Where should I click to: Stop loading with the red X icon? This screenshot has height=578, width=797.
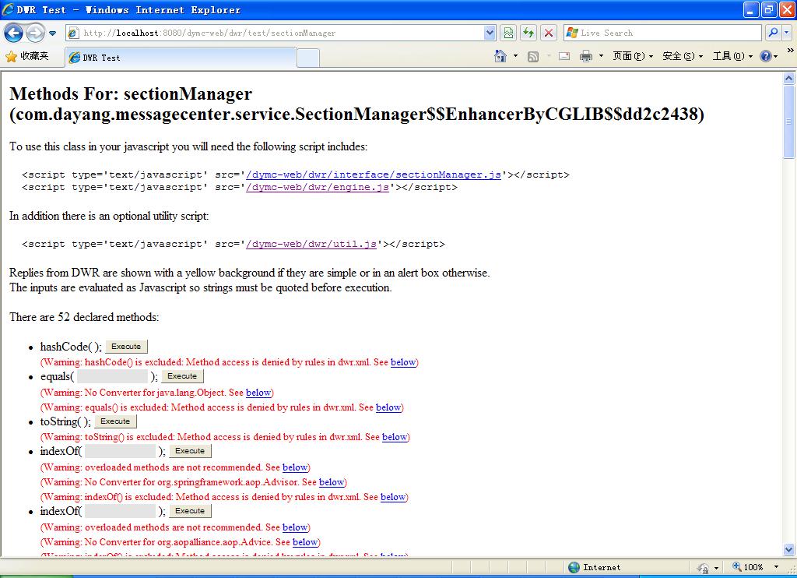(549, 33)
